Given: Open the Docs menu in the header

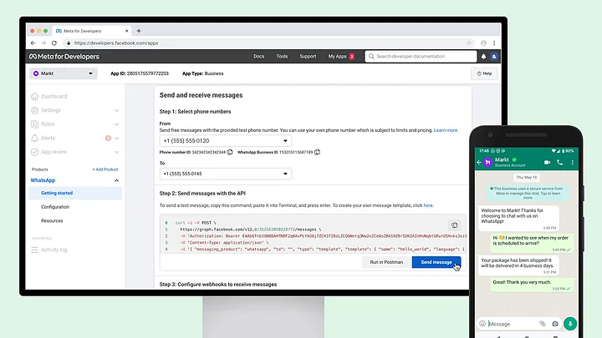Looking at the screenshot, I should click(x=259, y=57).
